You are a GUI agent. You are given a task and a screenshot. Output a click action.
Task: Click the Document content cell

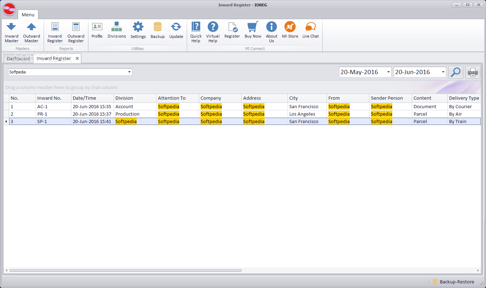click(x=430, y=107)
